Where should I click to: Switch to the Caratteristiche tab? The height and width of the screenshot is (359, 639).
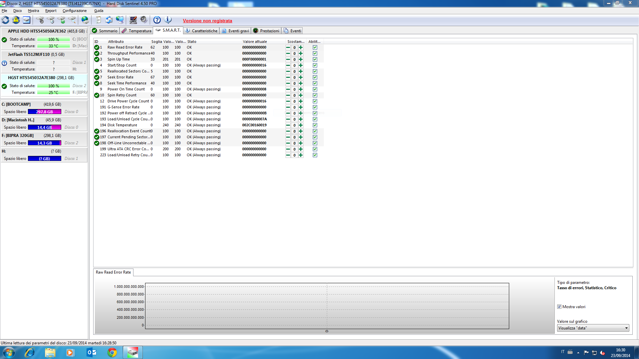click(x=201, y=31)
